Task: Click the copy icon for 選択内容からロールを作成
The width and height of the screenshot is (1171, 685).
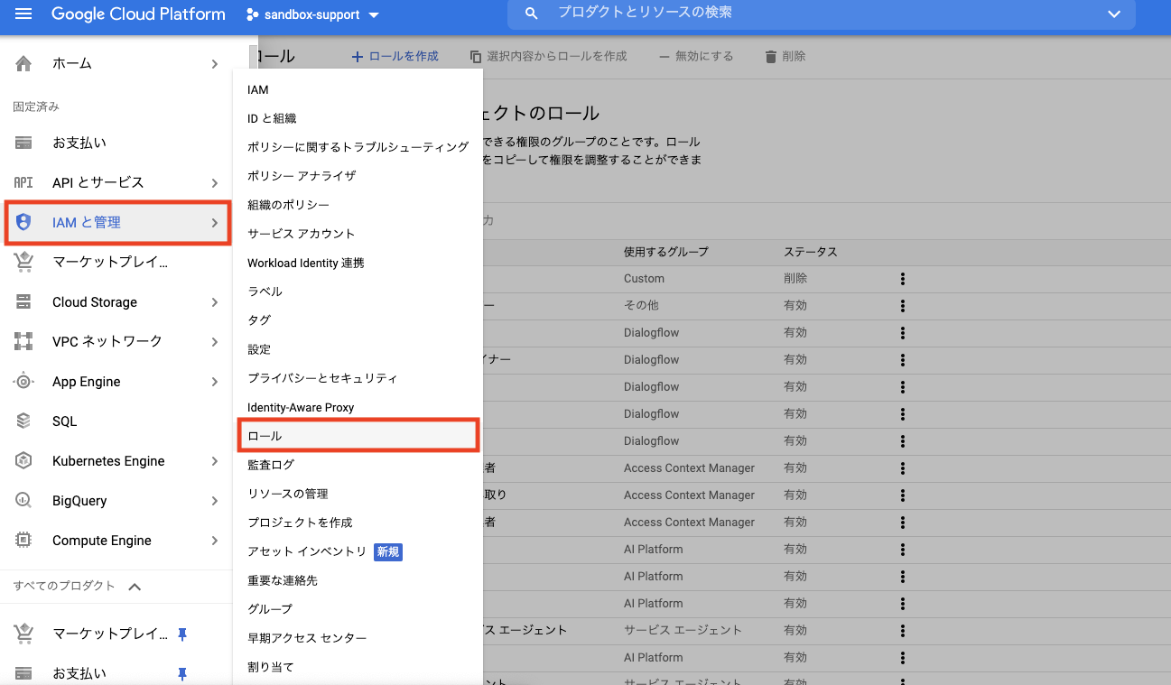Action: click(476, 56)
